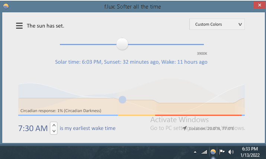Image resolution: width=266 pixels, height=159 pixels.
Task: Open Location: 20.0°N, 77.0°E setting
Action: (x=212, y=128)
